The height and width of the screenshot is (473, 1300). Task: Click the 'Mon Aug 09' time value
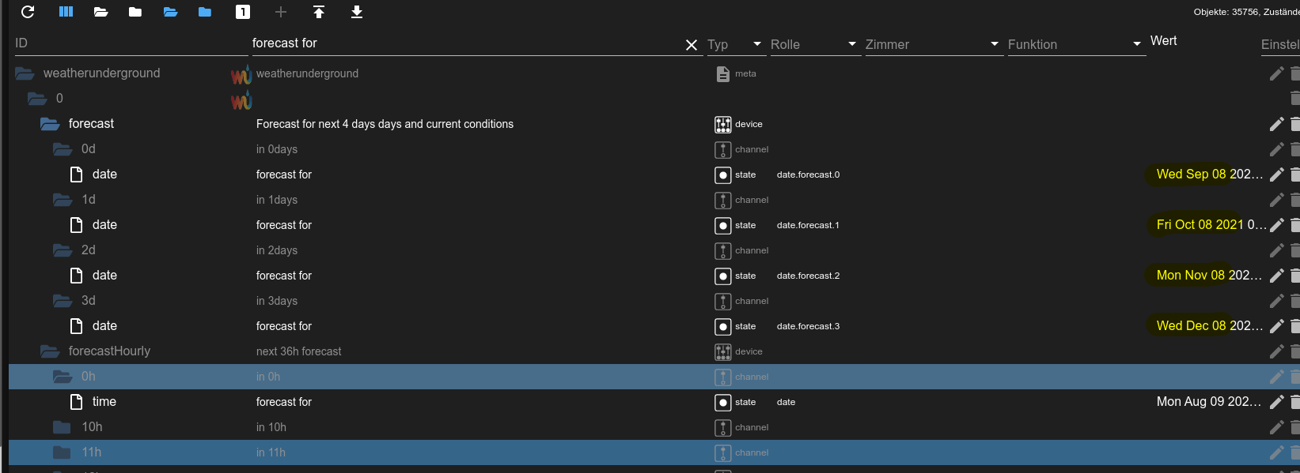click(1209, 402)
